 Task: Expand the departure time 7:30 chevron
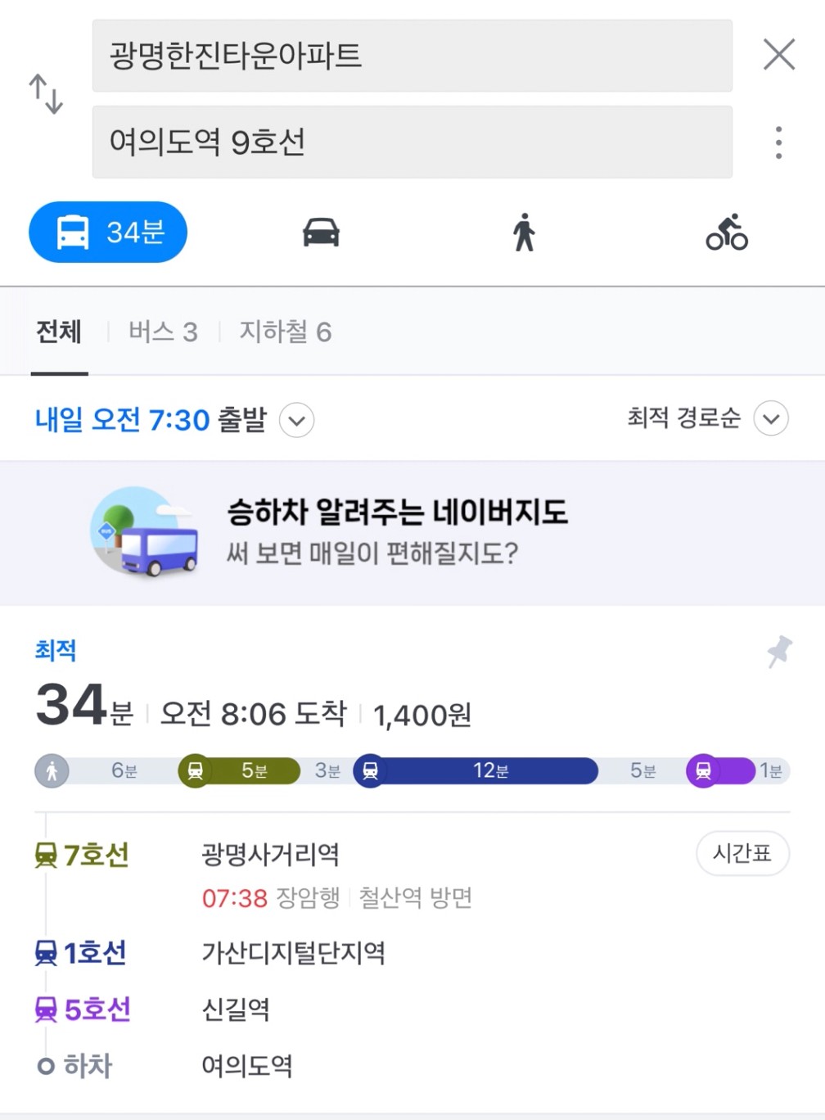[296, 421]
